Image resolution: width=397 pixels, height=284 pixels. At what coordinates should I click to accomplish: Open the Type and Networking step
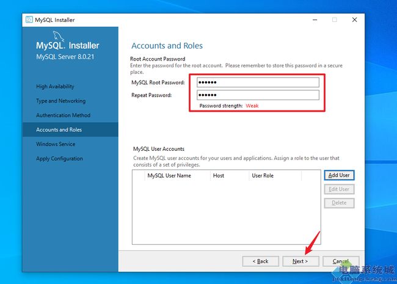(60, 101)
